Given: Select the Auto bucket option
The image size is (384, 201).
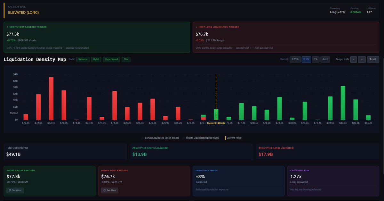Looking at the screenshot, I should (325, 59).
